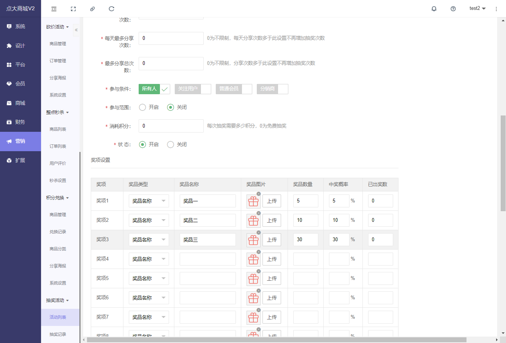Collapse the 抽奖活动 submenu group
The width and height of the screenshot is (506, 343).
(58, 300)
